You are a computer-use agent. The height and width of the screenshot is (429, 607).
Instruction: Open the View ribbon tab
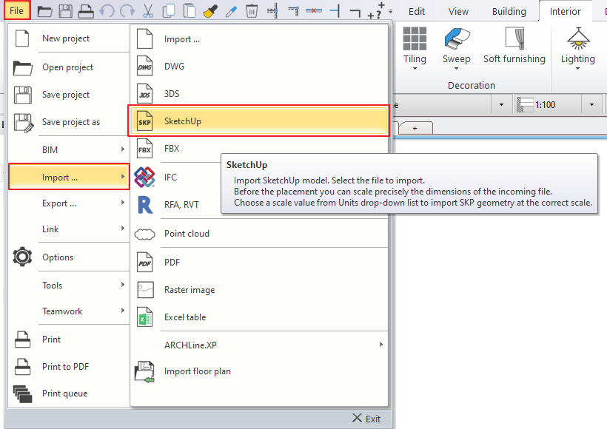tap(458, 11)
